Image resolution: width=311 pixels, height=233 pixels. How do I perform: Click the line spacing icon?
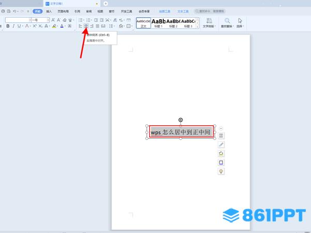click(x=111, y=26)
